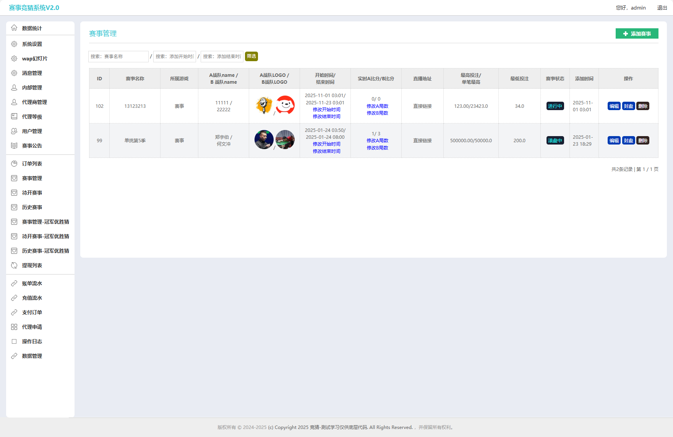673x437 pixels.
Task: Click 修改B局数 link for event 99
Action: (x=377, y=148)
